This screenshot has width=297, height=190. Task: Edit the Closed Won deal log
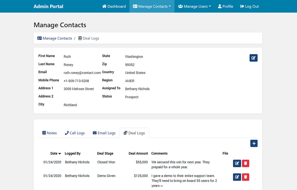237,163
